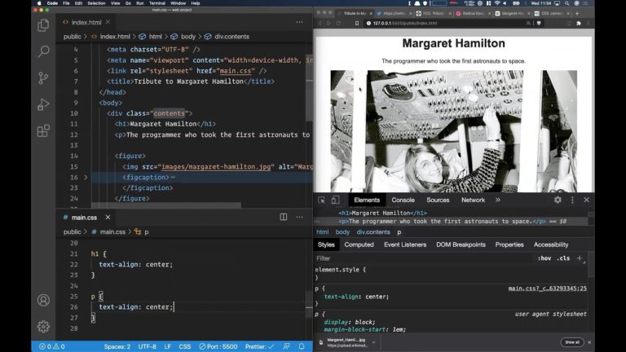The width and height of the screenshot is (626, 352).
Task: Click the errors and warnings status item
Action: point(52,346)
